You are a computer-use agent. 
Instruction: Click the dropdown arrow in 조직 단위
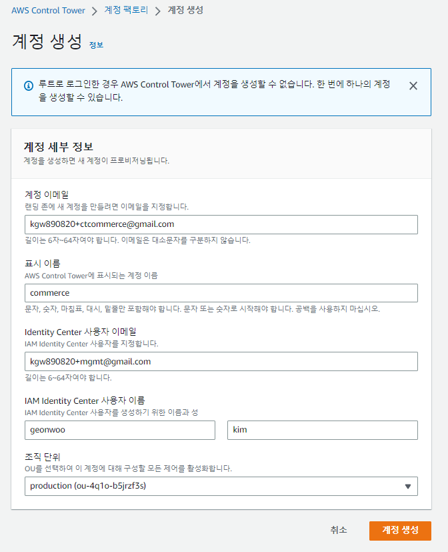408,487
